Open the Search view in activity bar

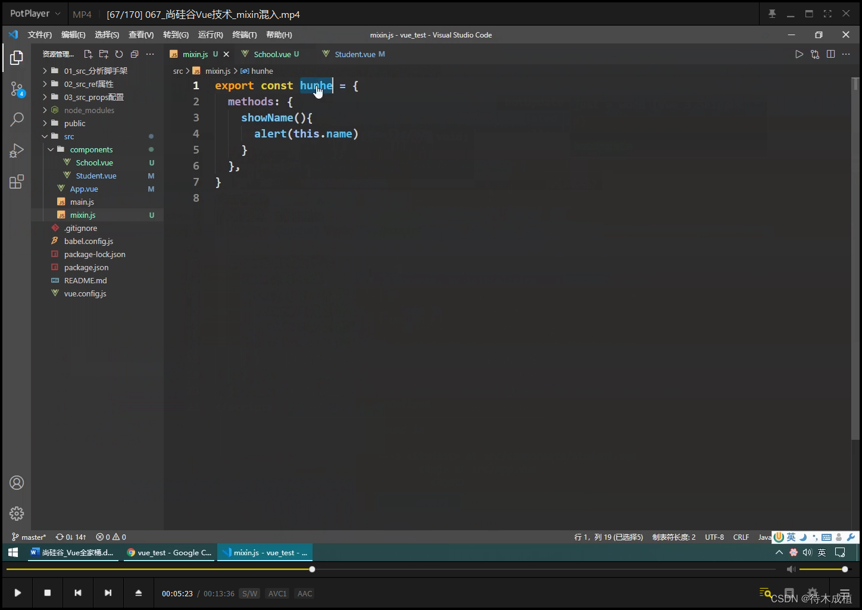(x=17, y=119)
